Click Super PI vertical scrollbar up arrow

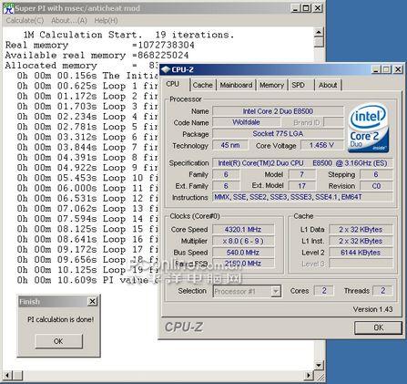(x=319, y=32)
